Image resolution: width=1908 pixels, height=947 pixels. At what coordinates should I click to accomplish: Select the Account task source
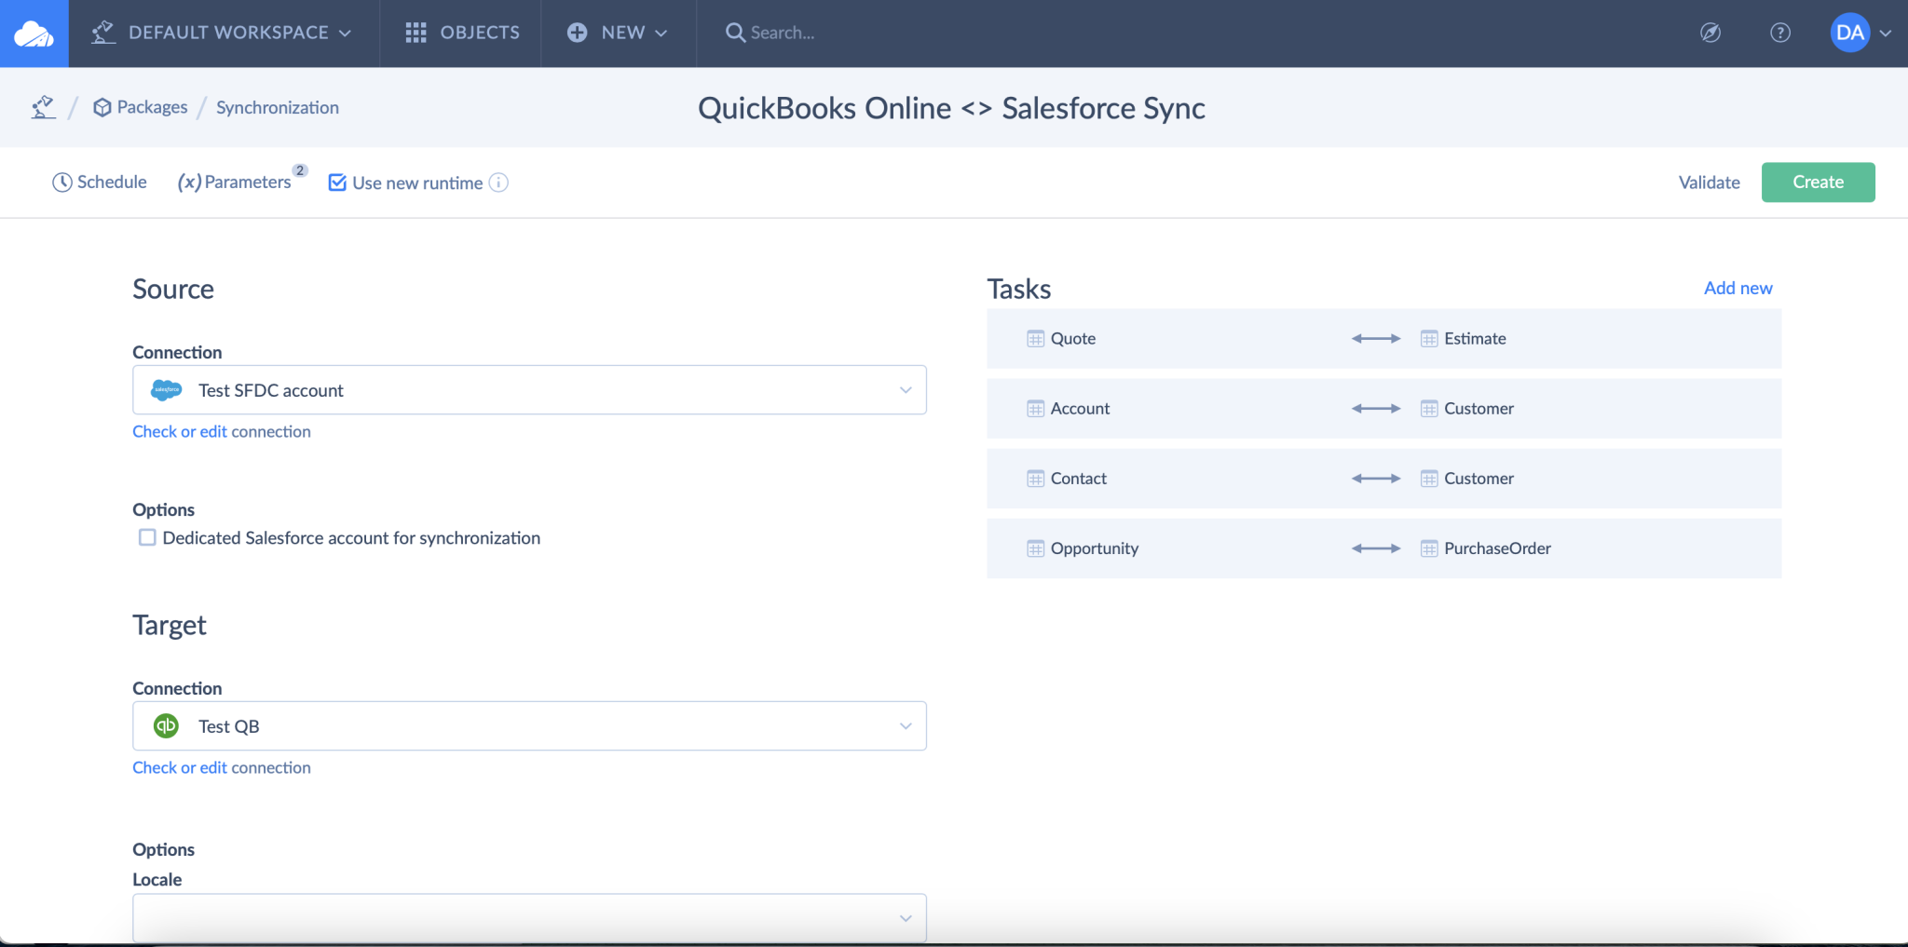click(1080, 409)
